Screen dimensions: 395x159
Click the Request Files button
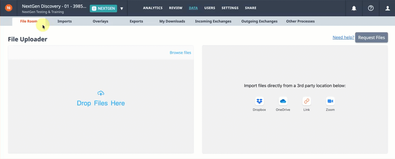(371, 37)
